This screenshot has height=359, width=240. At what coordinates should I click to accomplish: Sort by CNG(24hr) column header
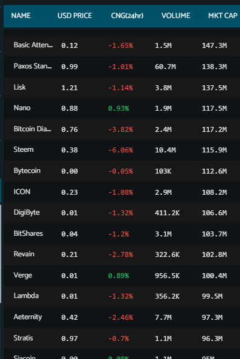pos(127,16)
